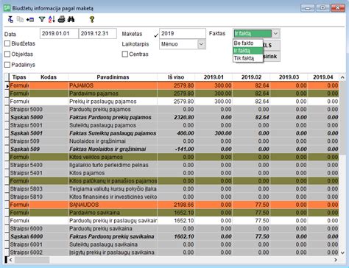Click the Tipas column header

tap(19, 77)
